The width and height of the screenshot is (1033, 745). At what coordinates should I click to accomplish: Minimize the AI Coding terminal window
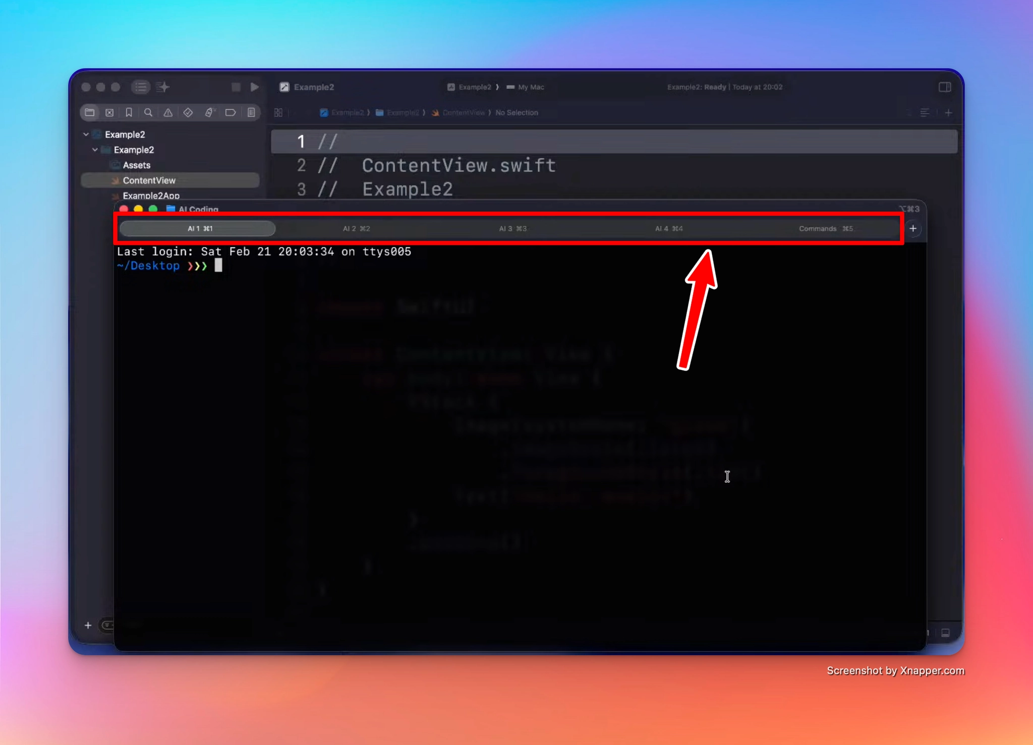coord(138,209)
